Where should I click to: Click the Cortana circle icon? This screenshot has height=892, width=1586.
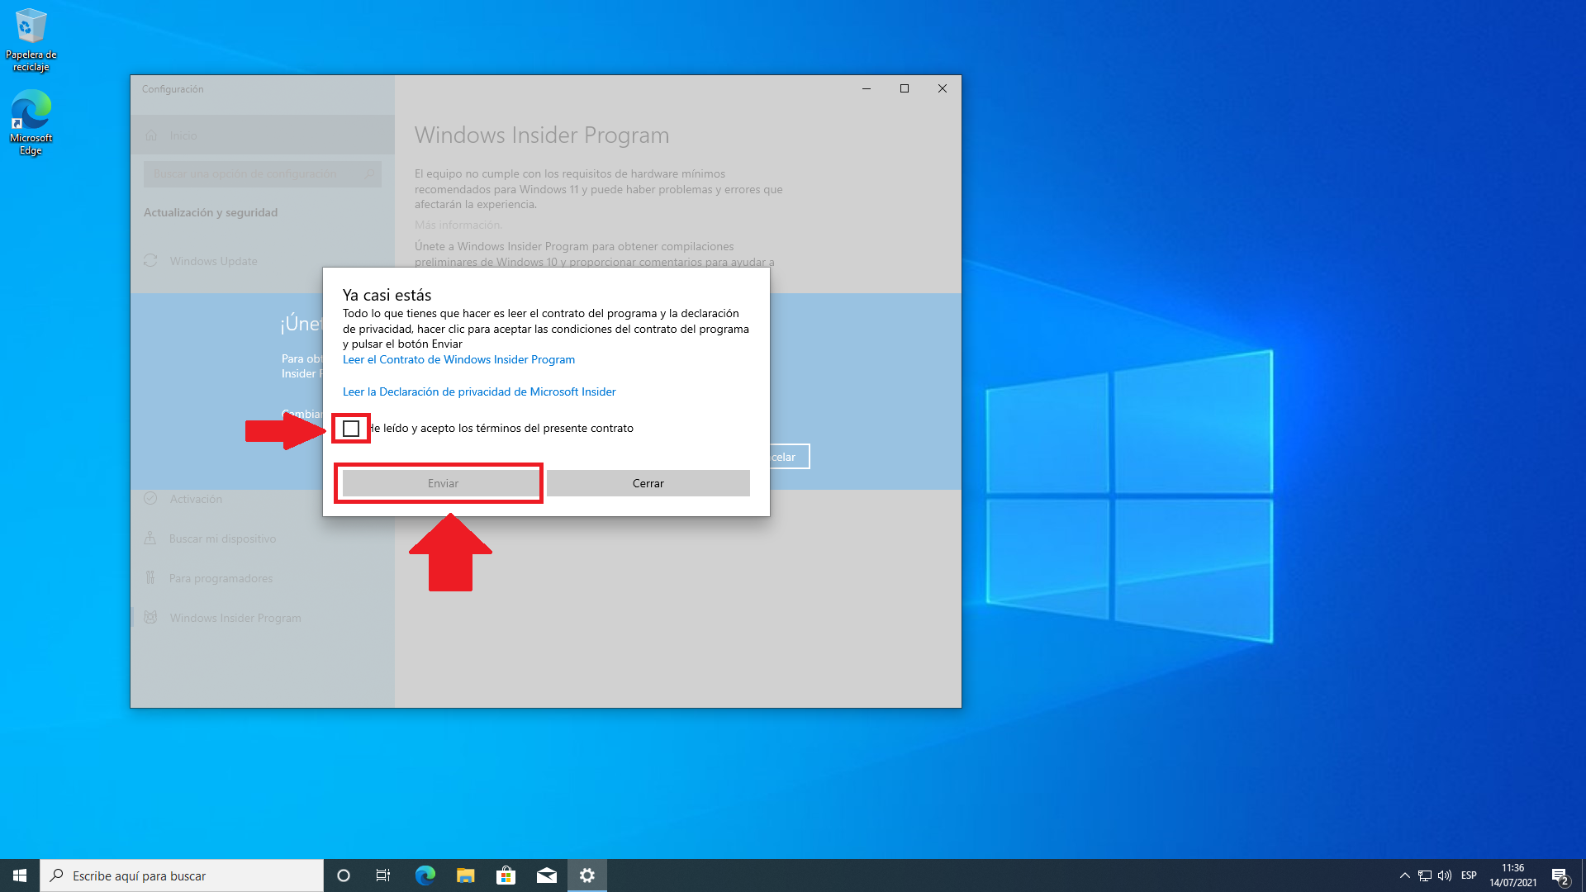point(344,875)
